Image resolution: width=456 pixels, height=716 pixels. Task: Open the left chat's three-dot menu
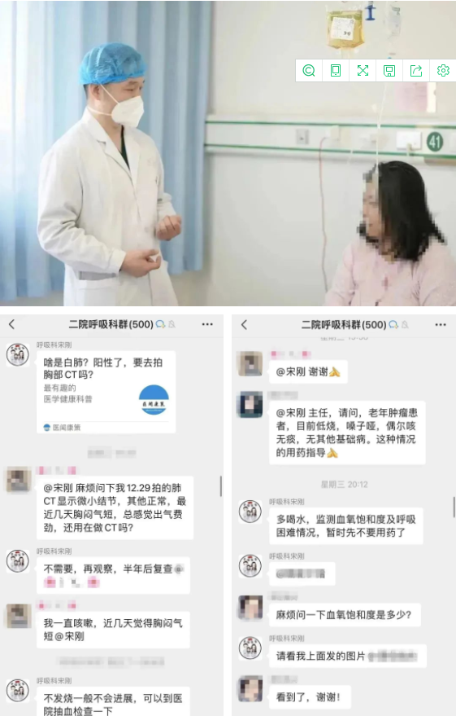207,324
